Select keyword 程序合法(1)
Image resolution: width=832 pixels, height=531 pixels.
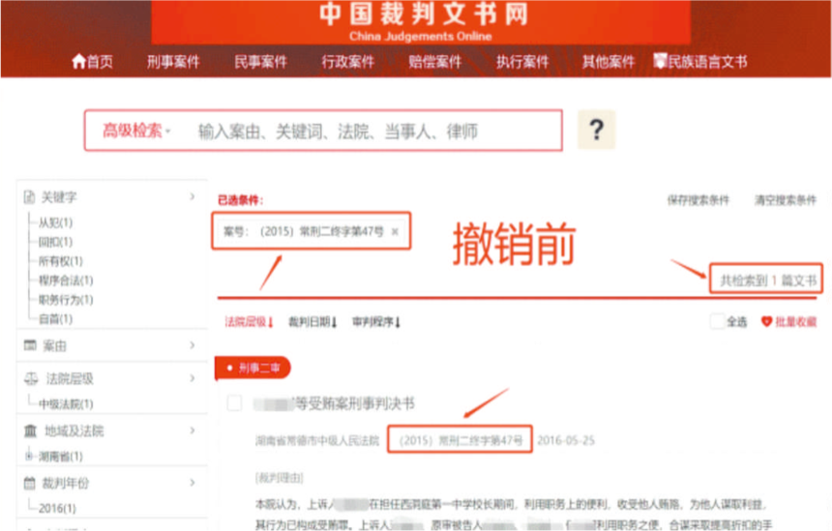click(66, 280)
